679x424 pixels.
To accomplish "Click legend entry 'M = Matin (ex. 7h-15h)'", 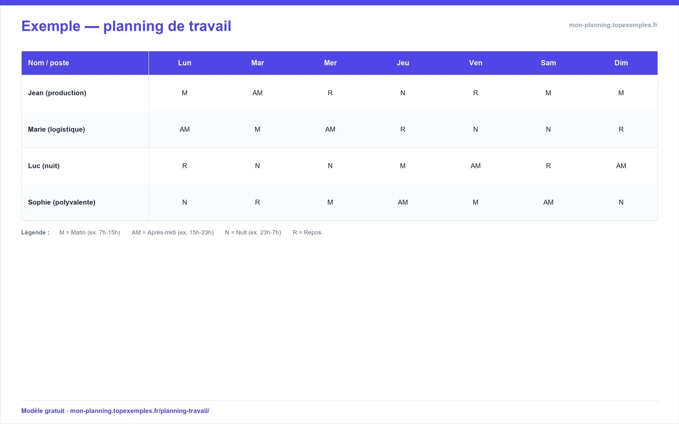I will [90, 232].
